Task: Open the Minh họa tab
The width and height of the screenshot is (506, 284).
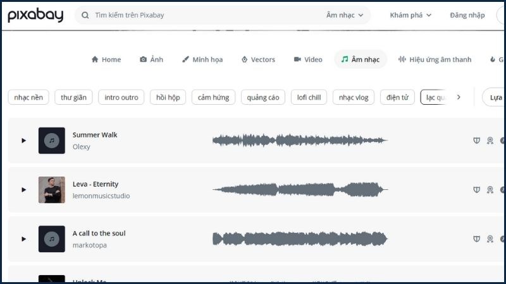Action: [x=202, y=59]
